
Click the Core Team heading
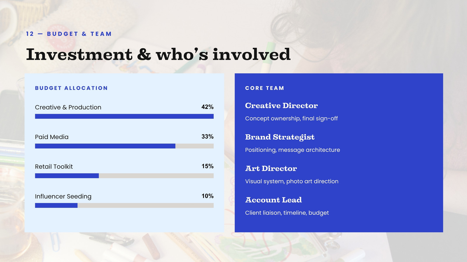point(264,88)
